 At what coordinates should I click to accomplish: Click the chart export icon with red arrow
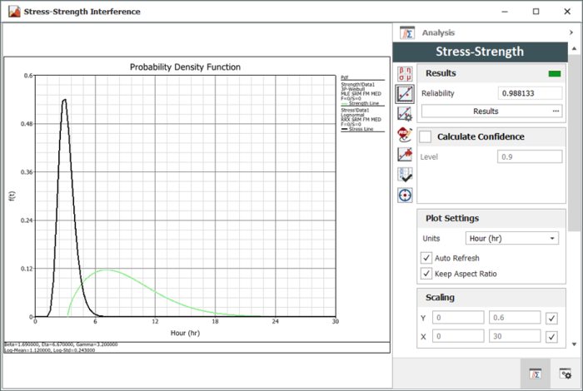(405, 154)
